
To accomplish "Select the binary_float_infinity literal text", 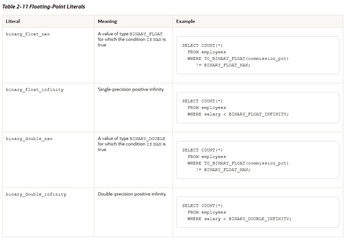I will 35,90.
